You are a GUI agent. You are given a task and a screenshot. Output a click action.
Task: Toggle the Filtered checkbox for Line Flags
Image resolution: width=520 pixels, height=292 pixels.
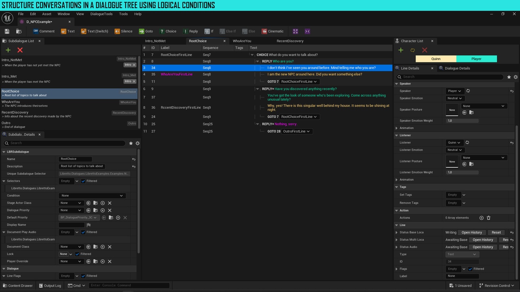coord(83,276)
